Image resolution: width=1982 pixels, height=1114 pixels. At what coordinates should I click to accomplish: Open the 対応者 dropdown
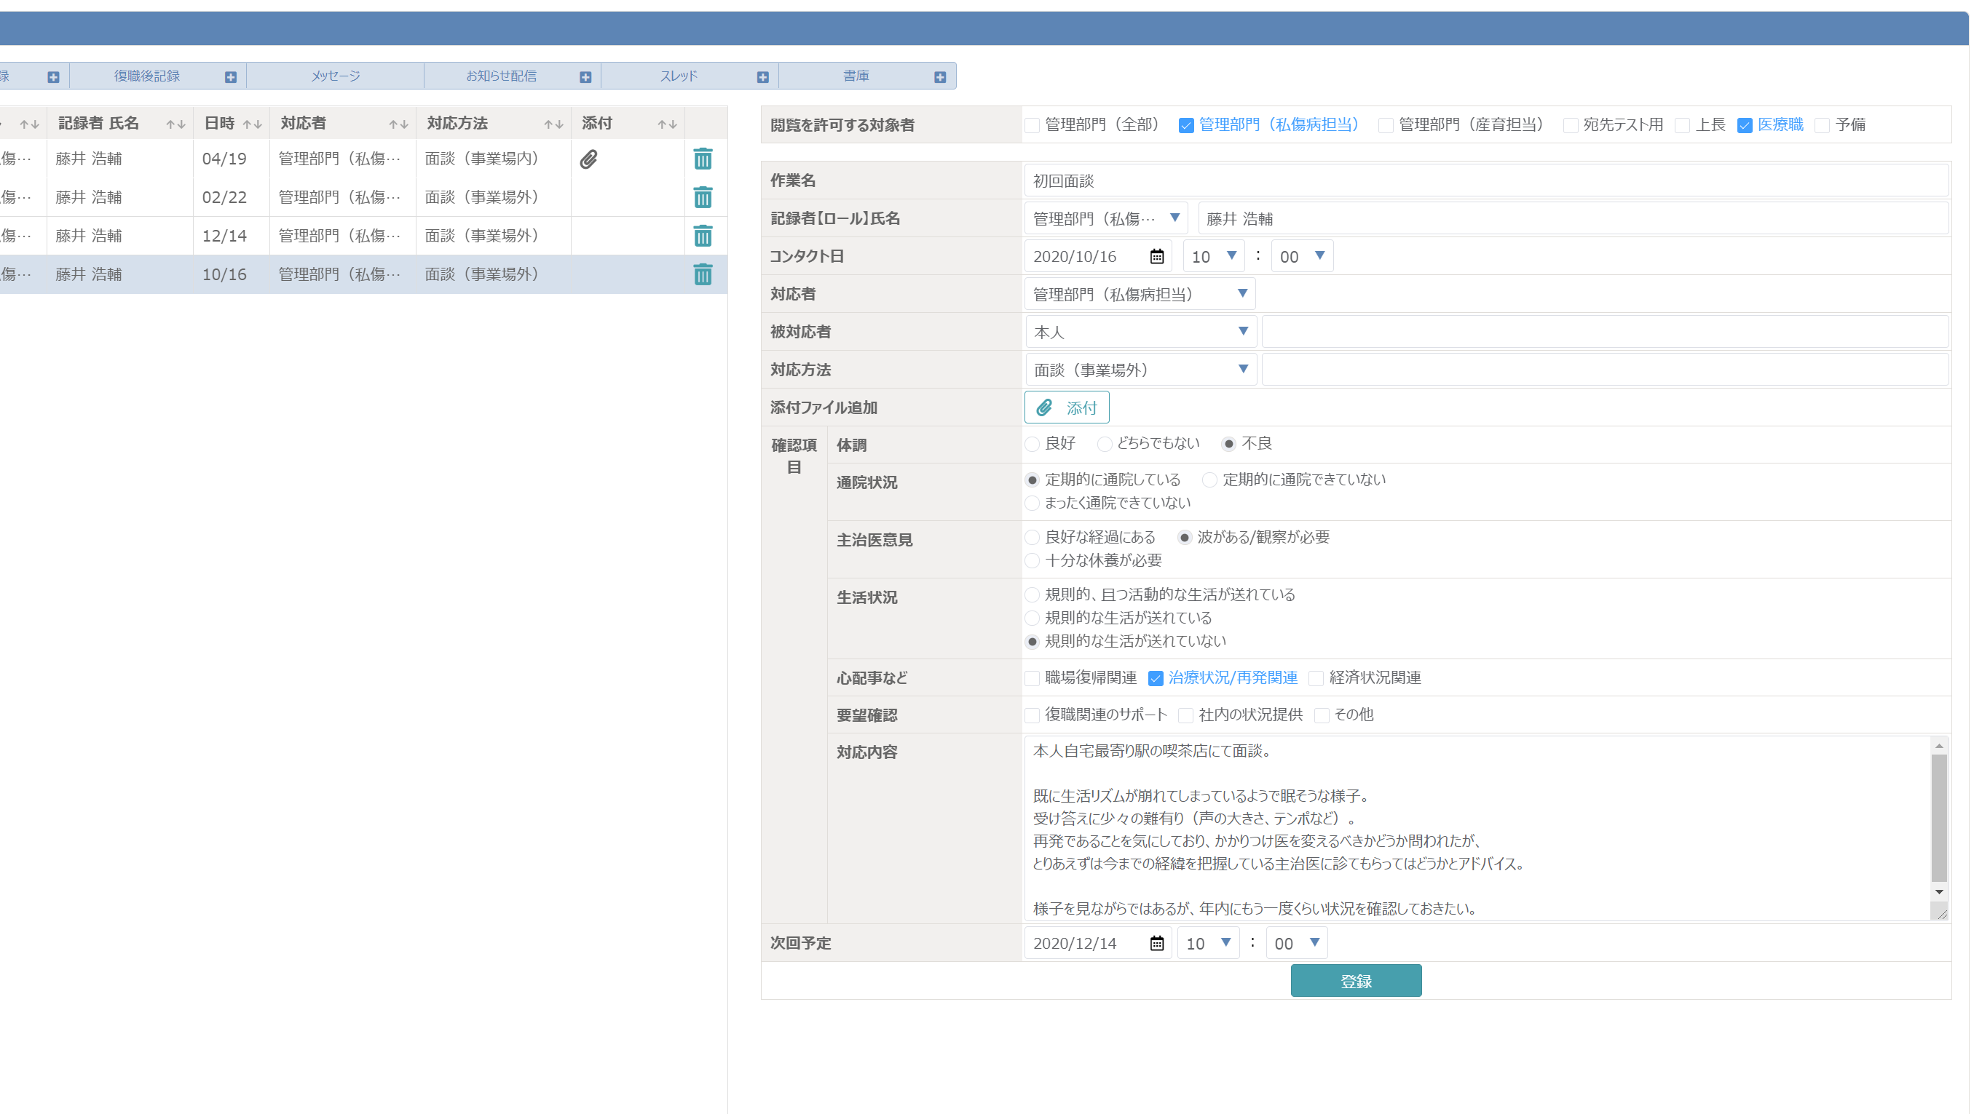(x=1140, y=294)
